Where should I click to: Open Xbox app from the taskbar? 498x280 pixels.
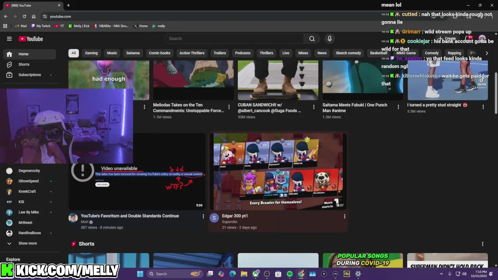tap(255, 274)
